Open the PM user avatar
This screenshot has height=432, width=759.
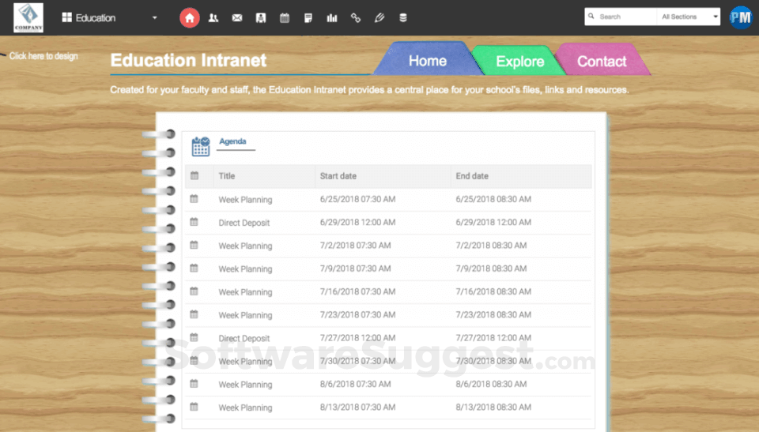click(x=741, y=18)
